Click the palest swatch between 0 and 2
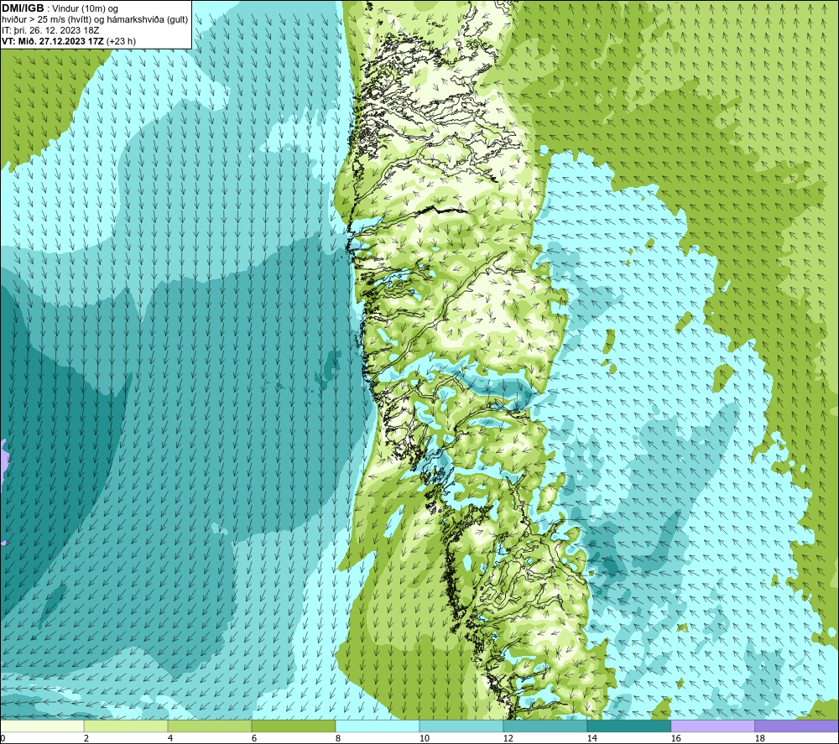 [x=42, y=726]
